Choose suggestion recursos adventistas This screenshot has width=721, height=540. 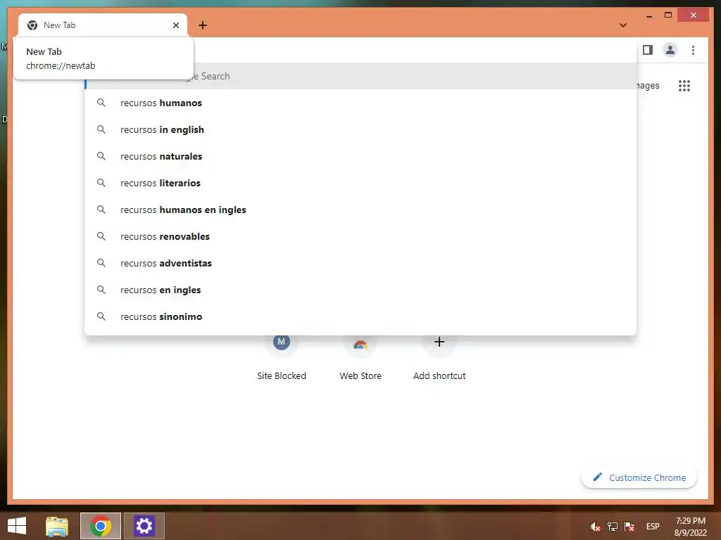click(360, 263)
